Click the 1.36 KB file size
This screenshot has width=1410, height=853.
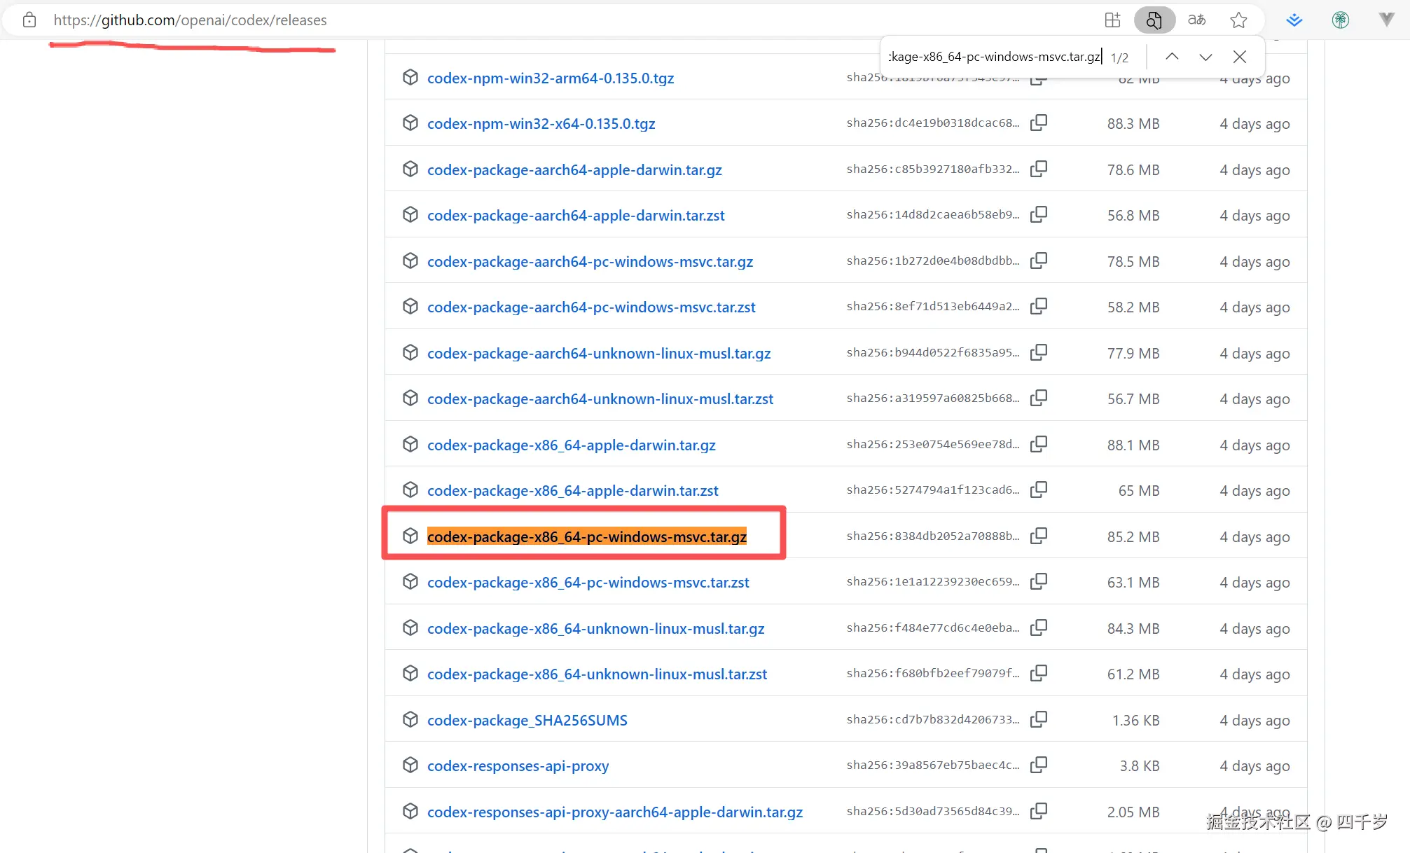point(1136,720)
